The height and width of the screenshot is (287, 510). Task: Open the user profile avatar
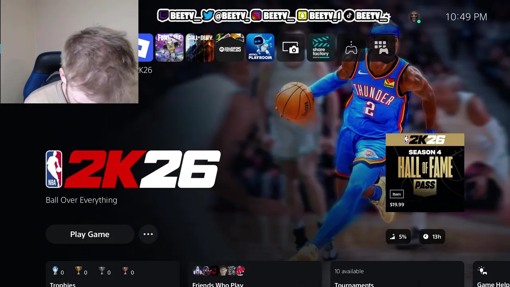pos(414,17)
